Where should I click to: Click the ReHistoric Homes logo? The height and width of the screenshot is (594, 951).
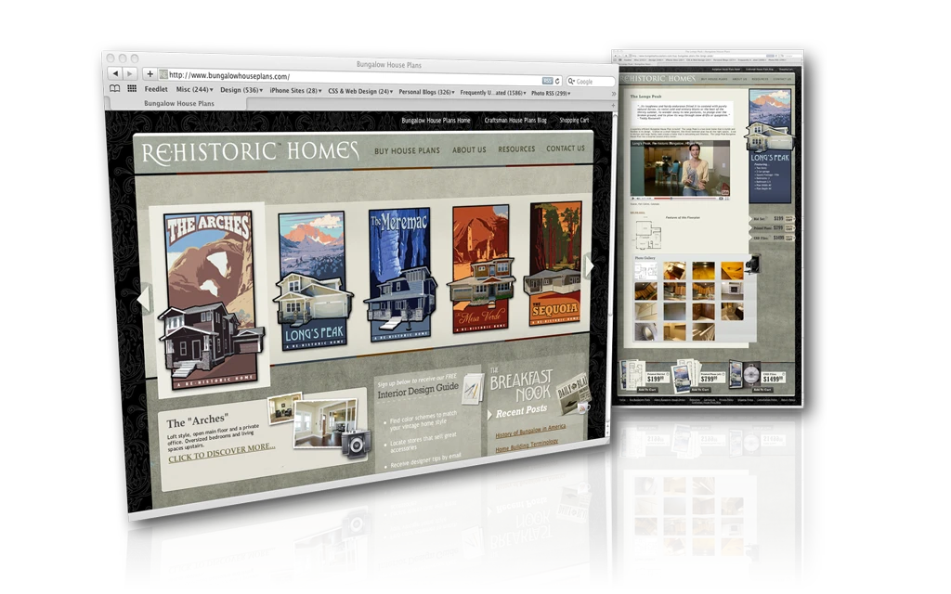(x=250, y=151)
